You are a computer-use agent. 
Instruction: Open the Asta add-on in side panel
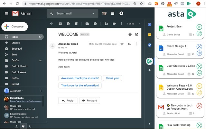coord(149,61)
